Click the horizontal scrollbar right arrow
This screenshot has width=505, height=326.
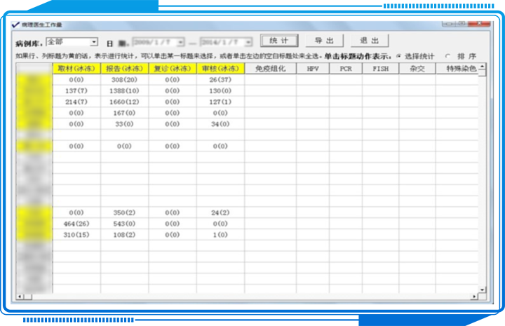coord(474,297)
